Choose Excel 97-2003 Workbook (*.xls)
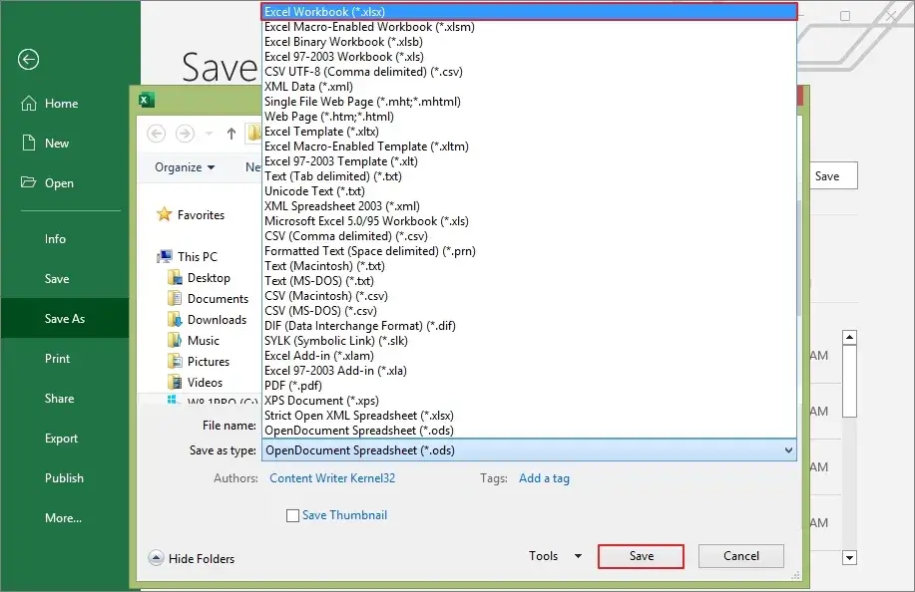Image resolution: width=915 pixels, height=592 pixels. pos(529,57)
